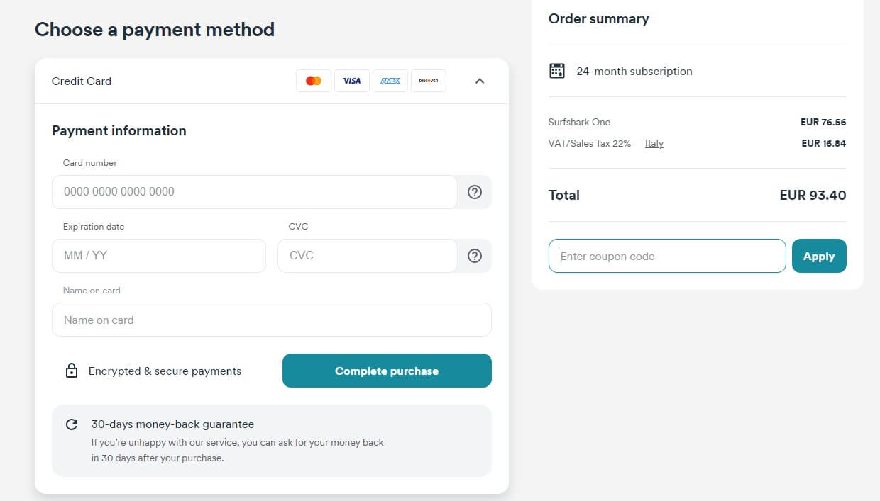Click the Visa card icon
Screen dimensions: 880x501
click(352, 81)
